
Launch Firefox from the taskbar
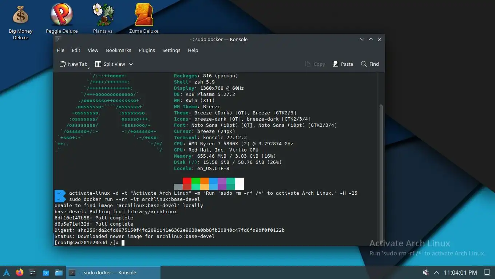pyautogui.click(x=20, y=272)
